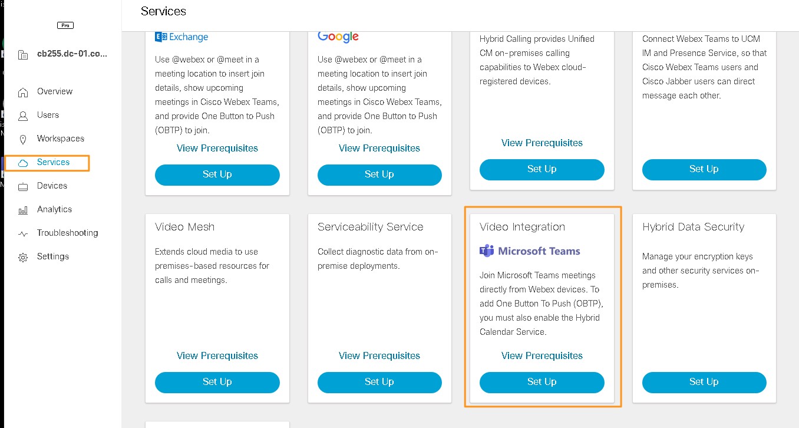Click the Devices icon in sidebar

pyautogui.click(x=23, y=186)
